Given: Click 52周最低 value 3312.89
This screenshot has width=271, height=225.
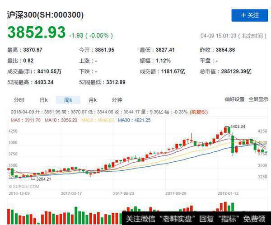Looking at the screenshot, I should coord(116,82).
